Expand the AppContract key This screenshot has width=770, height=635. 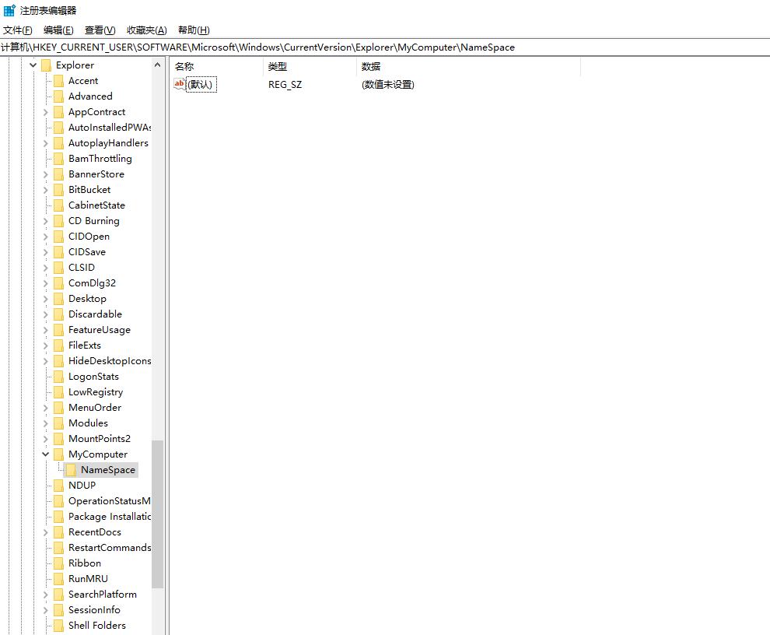46,112
